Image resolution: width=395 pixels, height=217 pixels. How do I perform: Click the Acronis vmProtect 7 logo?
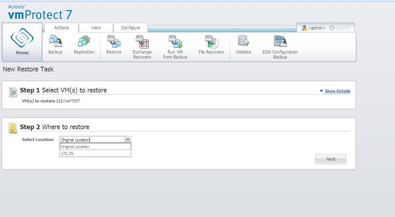[x=40, y=12]
